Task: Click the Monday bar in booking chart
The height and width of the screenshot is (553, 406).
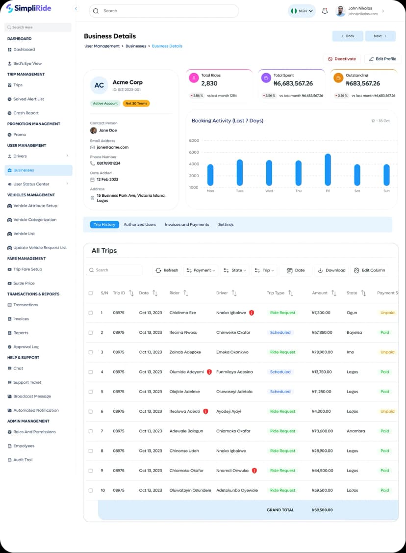Action: pyautogui.click(x=210, y=175)
